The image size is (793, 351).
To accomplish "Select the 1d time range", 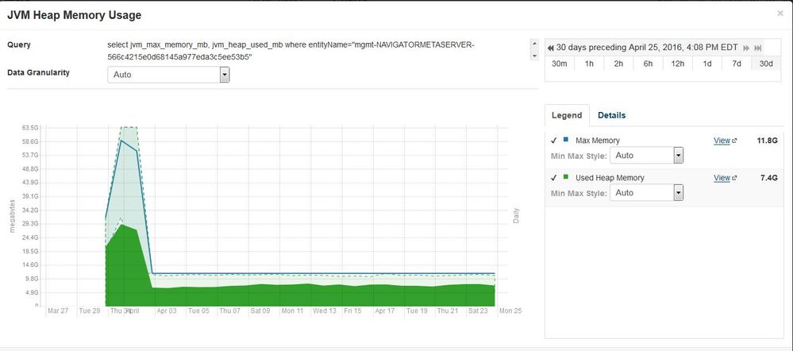I will coord(707,64).
